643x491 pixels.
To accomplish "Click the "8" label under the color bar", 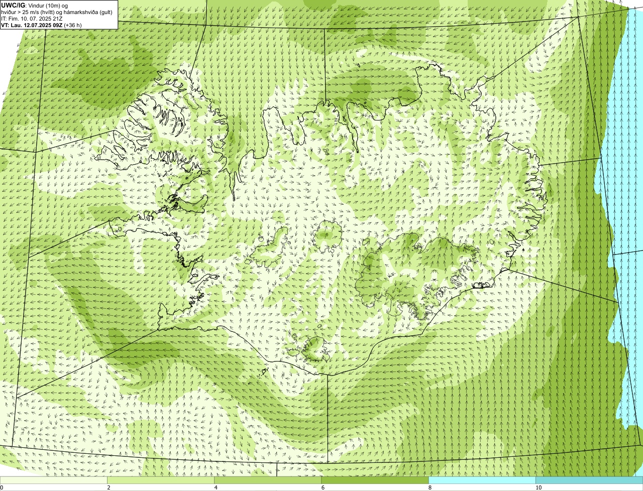I will 430,487.
